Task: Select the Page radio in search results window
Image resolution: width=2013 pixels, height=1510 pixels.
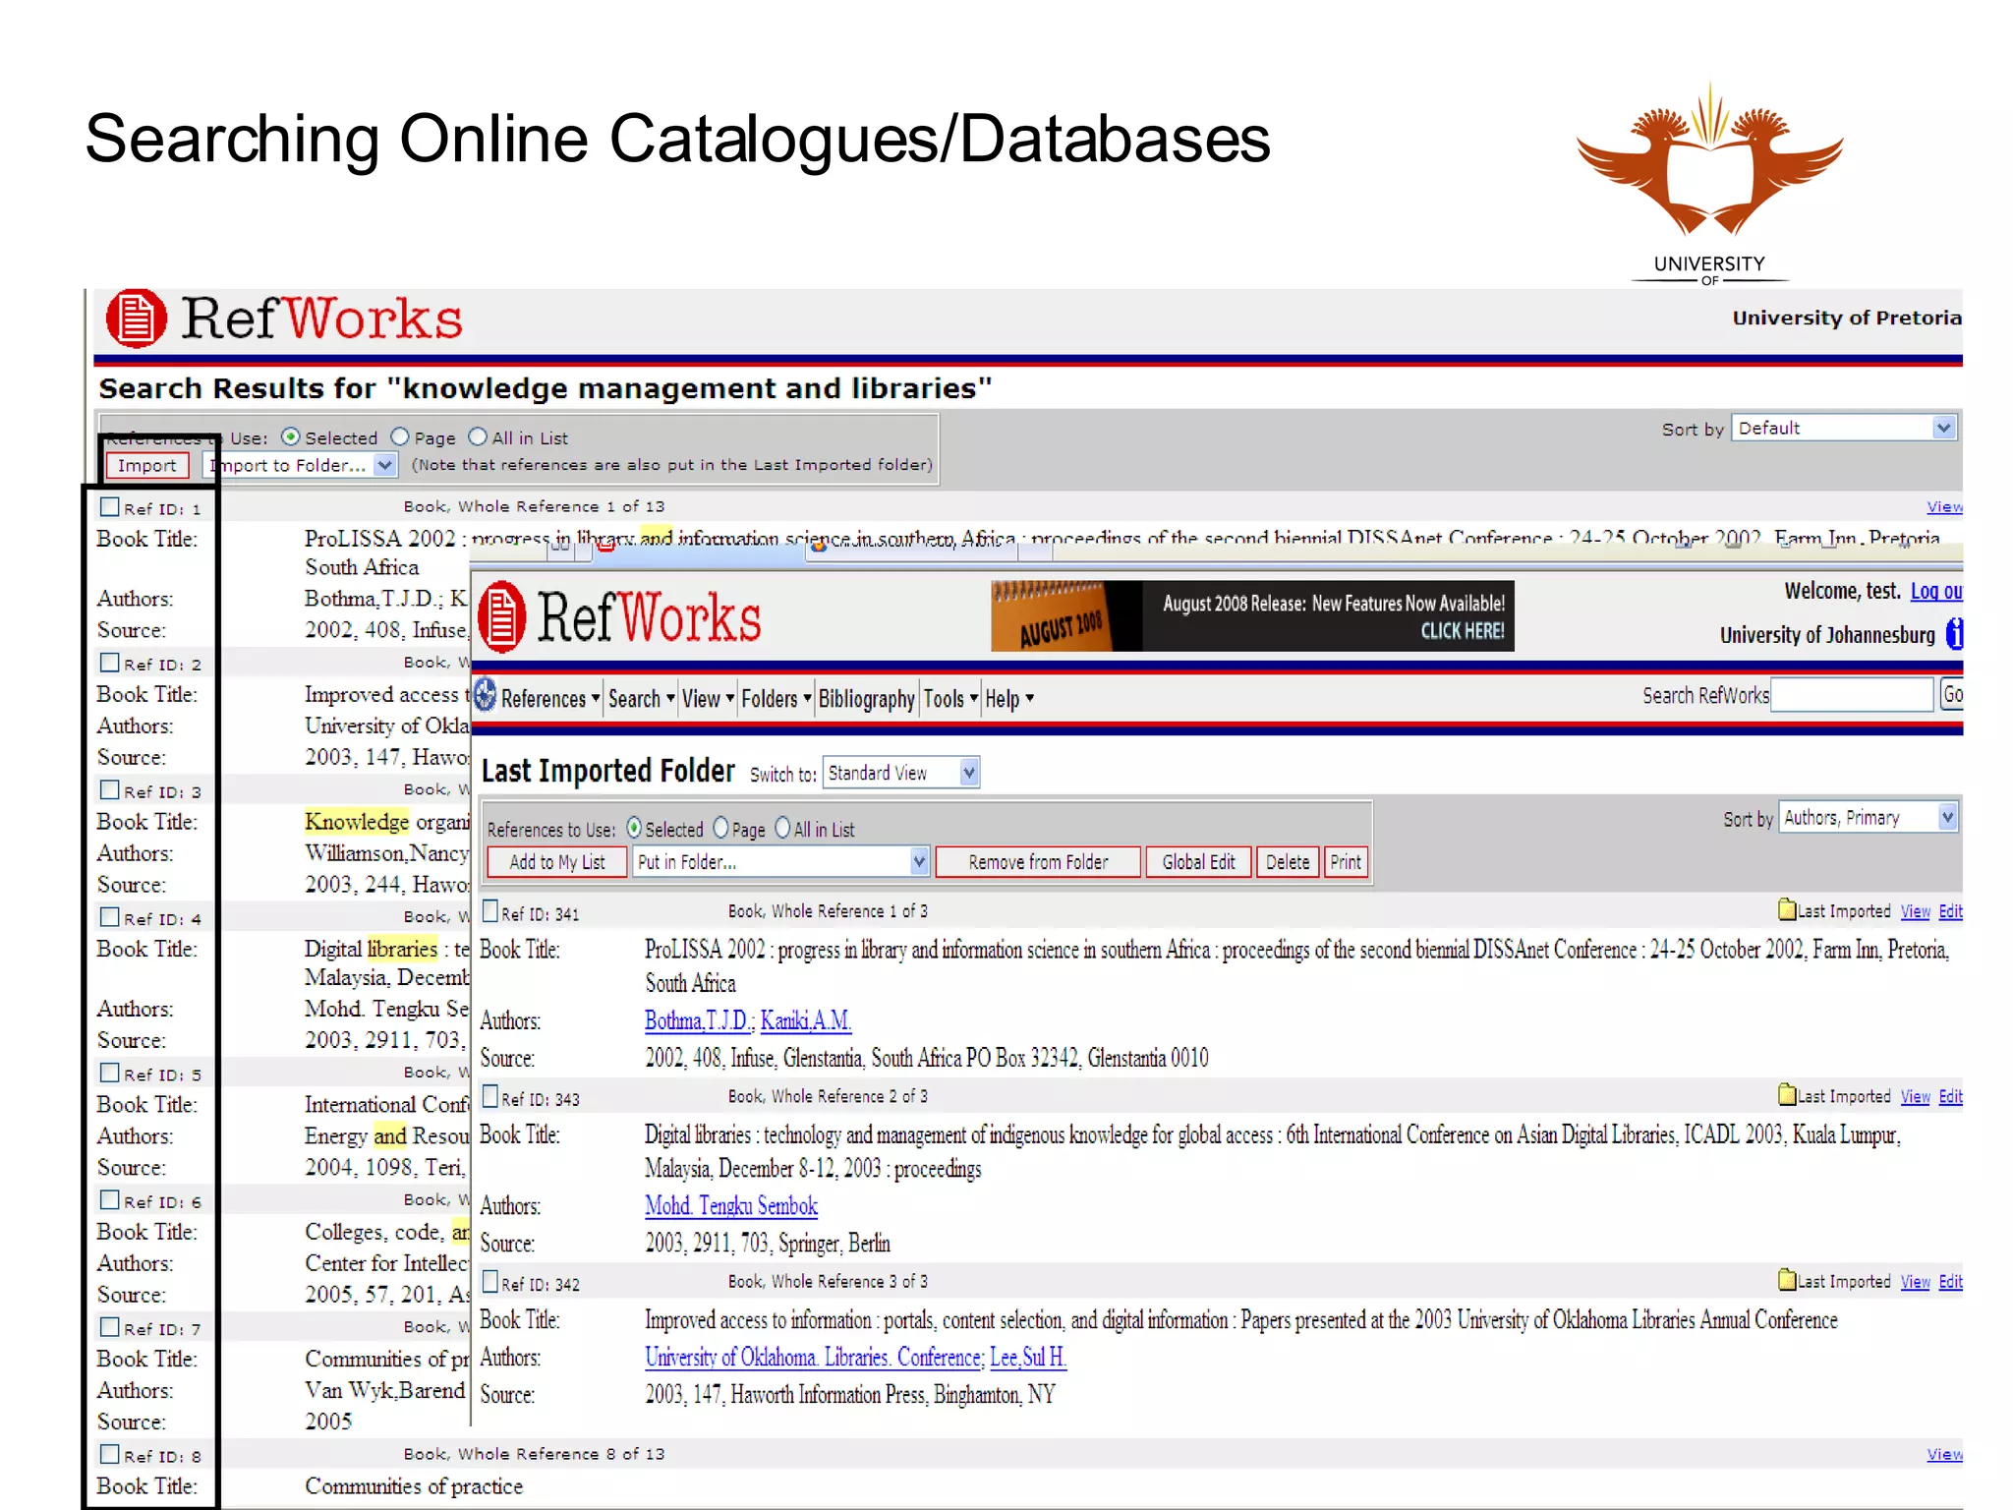Action: [x=400, y=436]
